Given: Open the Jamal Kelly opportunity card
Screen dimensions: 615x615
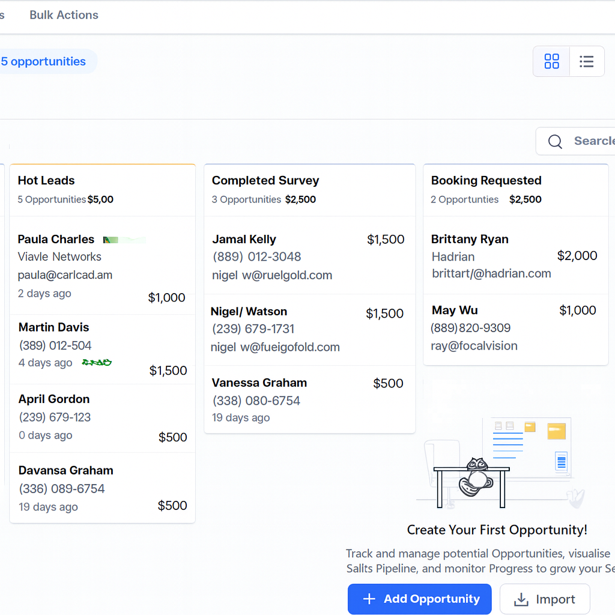Looking at the screenshot, I should pos(309,257).
